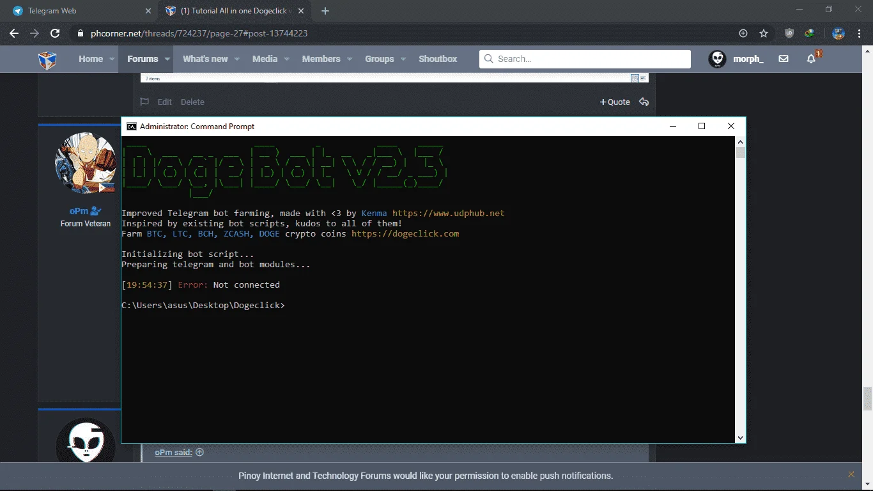
Task: Click Command Prompt scrollbar up arrow
Action: click(740, 141)
